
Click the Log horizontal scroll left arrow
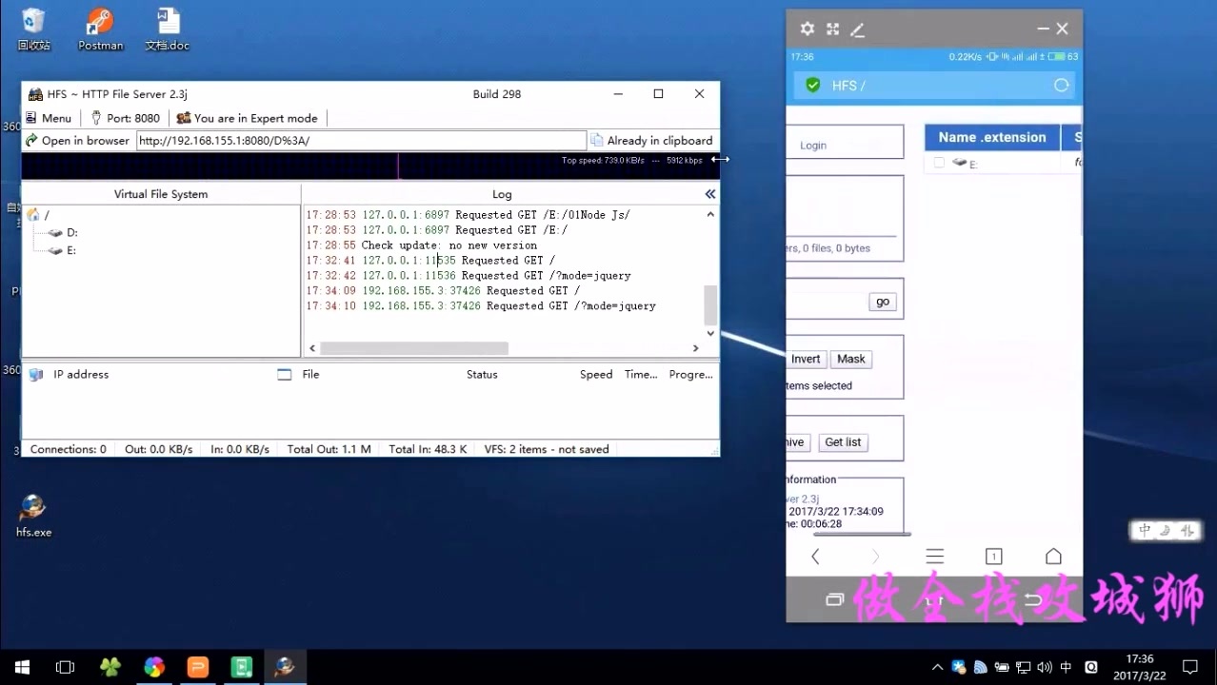pyautogui.click(x=310, y=348)
